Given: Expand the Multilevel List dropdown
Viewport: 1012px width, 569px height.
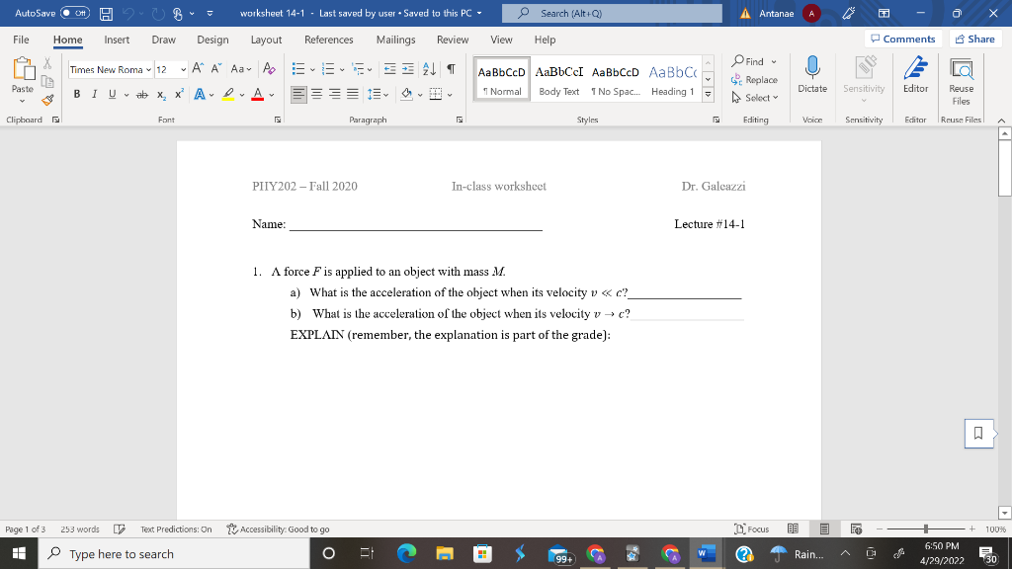Looking at the screenshot, I should (370, 70).
